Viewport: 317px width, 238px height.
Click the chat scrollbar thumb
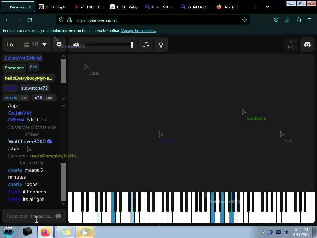tap(63, 182)
